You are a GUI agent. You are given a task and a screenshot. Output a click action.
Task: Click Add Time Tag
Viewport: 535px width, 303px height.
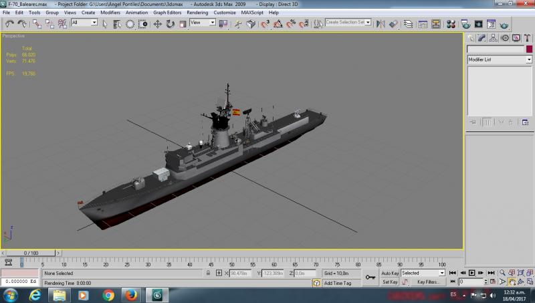click(x=338, y=283)
